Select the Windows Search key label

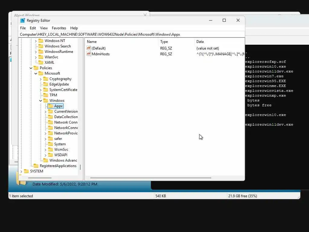pyautogui.click(x=58, y=46)
